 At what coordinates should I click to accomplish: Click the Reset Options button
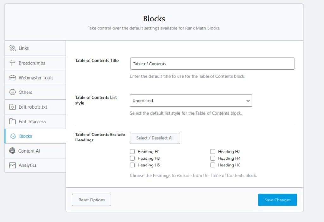coord(92,200)
